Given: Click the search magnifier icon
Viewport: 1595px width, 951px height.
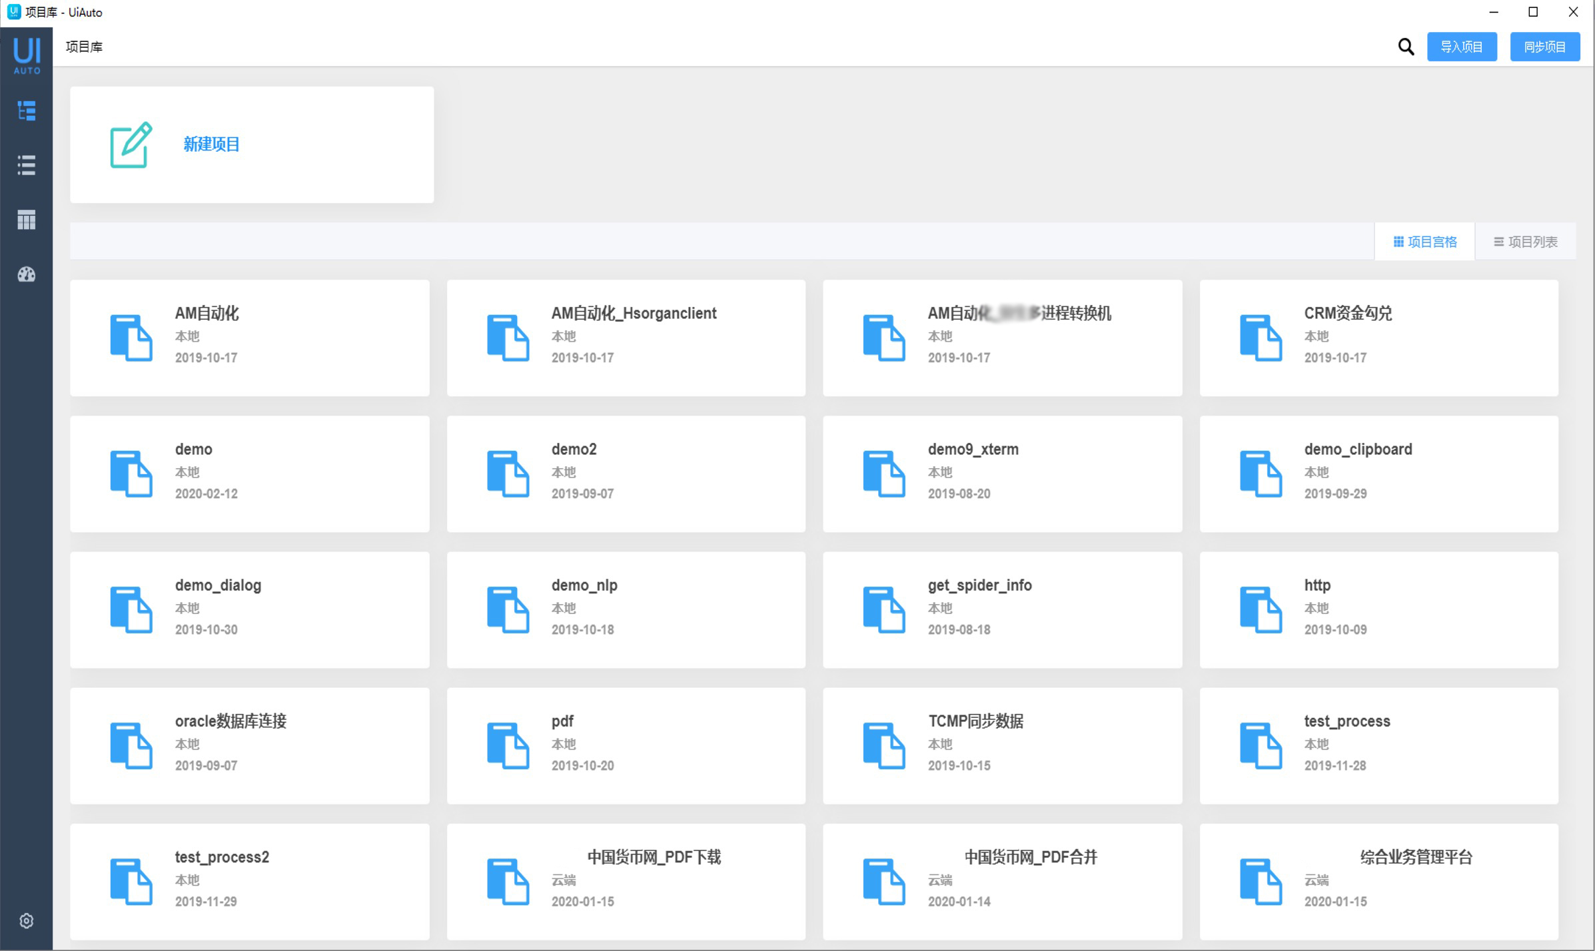Looking at the screenshot, I should pyautogui.click(x=1405, y=47).
